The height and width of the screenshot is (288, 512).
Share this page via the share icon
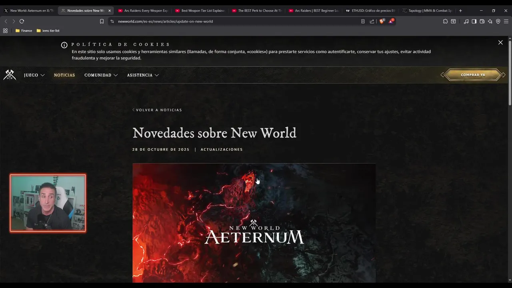tap(372, 21)
